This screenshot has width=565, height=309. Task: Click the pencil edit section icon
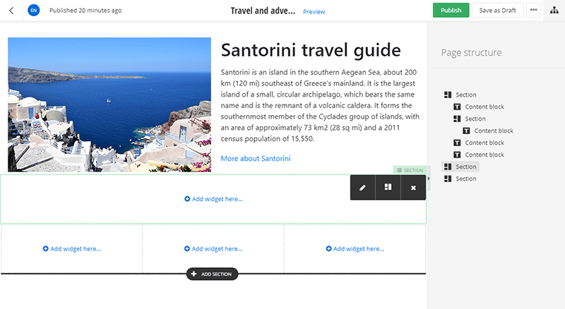click(362, 188)
